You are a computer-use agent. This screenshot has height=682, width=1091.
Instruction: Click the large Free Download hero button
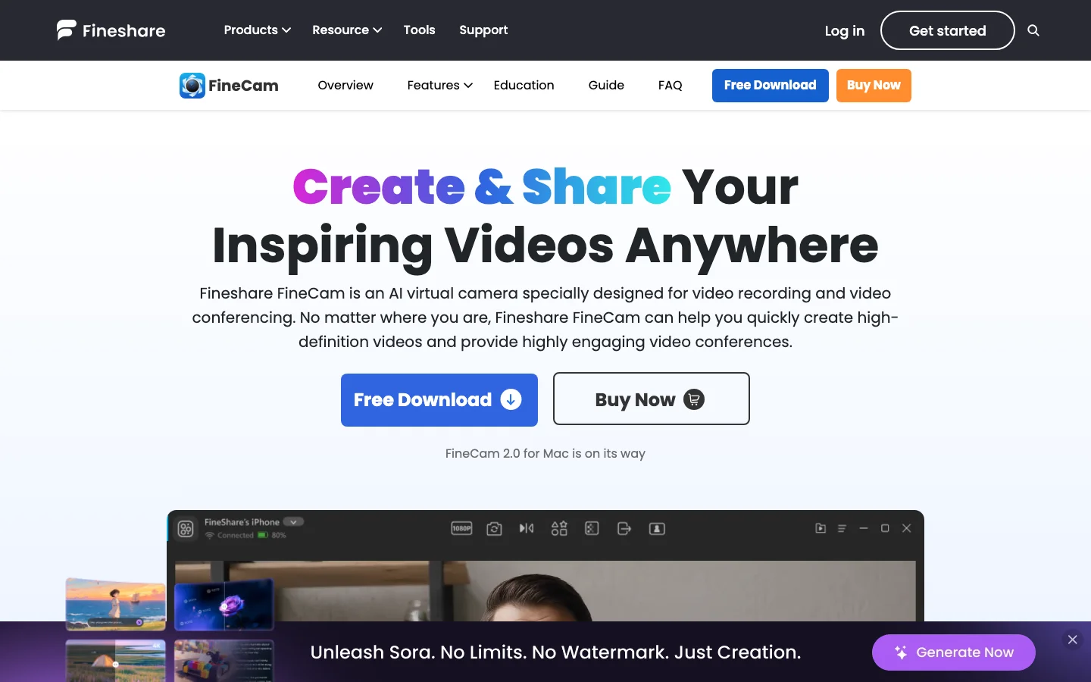click(x=439, y=400)
